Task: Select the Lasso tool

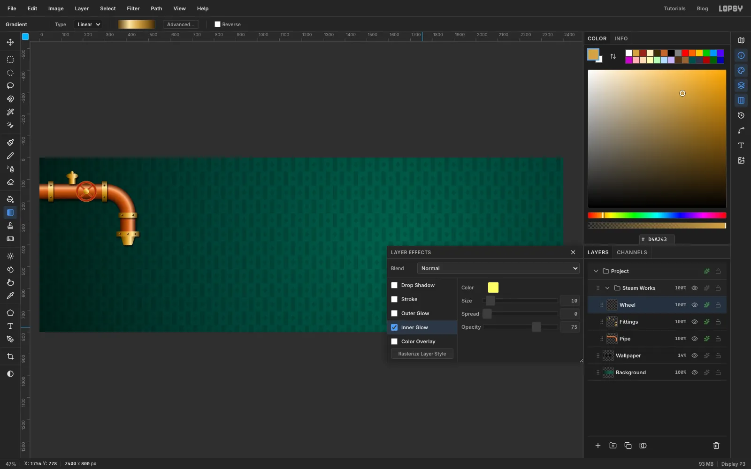Action: point(10,86)
